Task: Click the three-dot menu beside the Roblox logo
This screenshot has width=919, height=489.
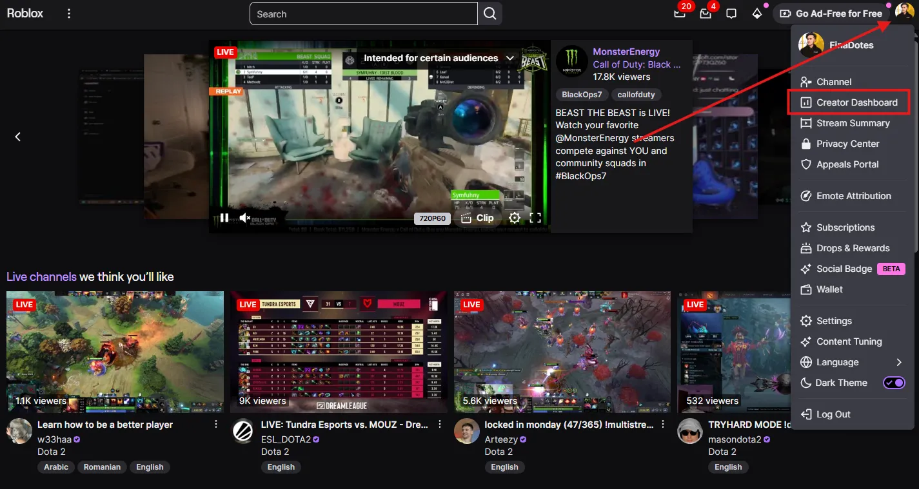Action: pyautogui.click(x=68, y=13)
